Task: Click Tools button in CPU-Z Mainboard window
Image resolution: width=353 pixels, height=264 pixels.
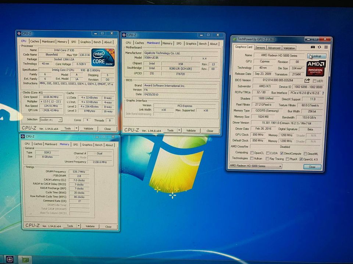Action: pyautogui.click(x=170, y=130)
